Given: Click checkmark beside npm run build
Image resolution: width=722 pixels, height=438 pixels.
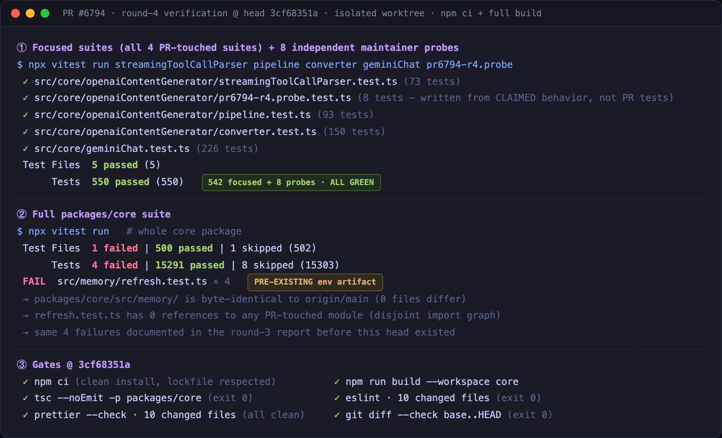Looking at the screenshot, I should click(x=337, y=382).
